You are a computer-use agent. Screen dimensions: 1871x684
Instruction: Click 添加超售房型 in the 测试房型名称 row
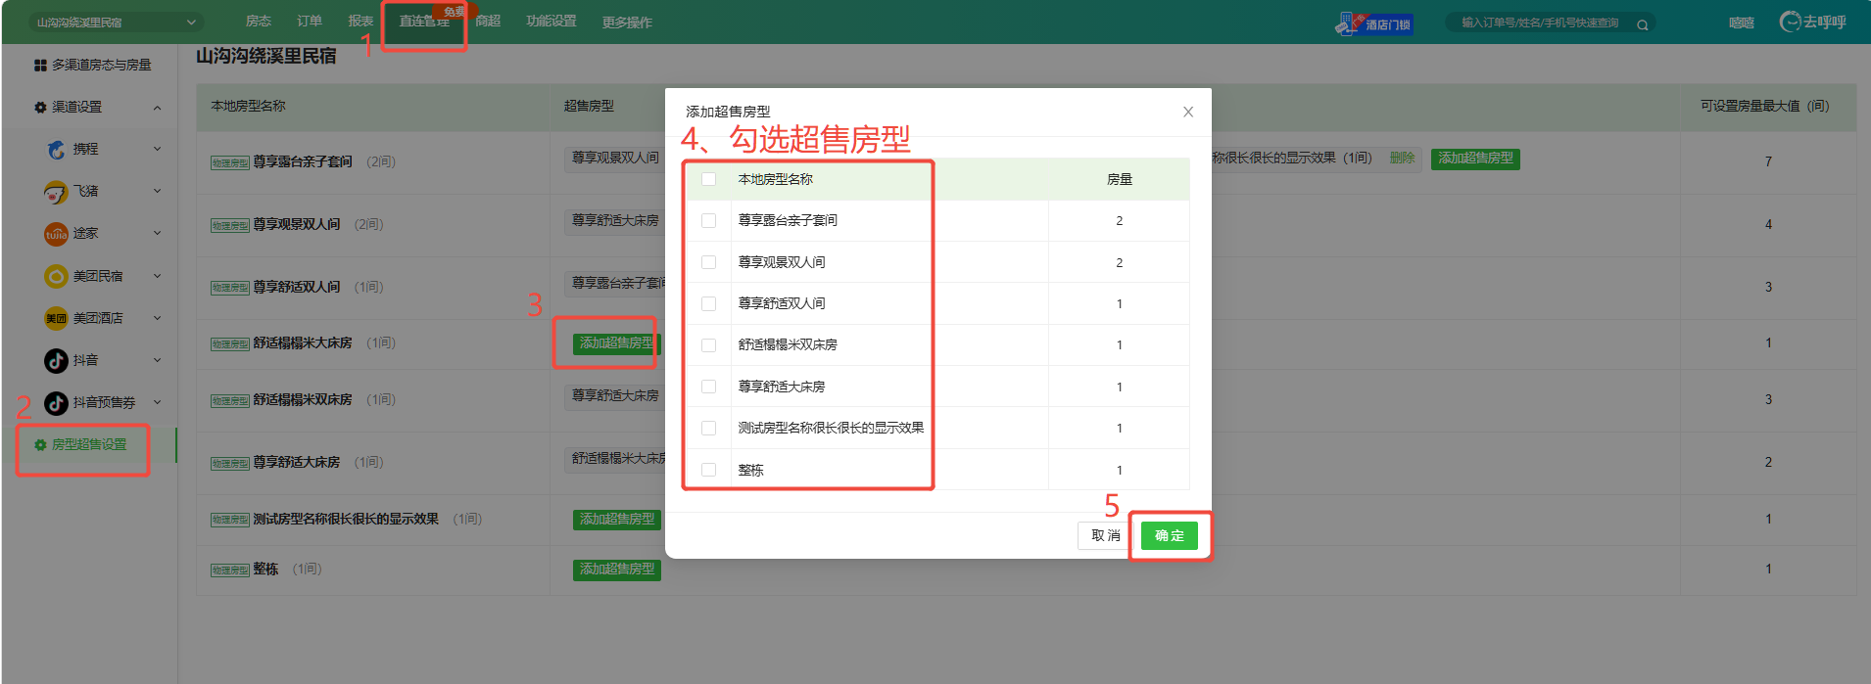coord(617,520)
